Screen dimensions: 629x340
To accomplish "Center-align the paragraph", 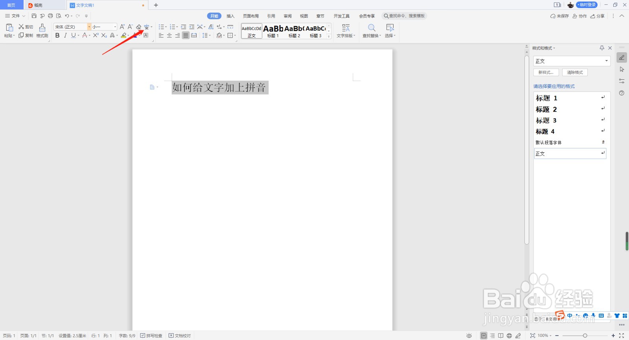I will pos(169,35).
